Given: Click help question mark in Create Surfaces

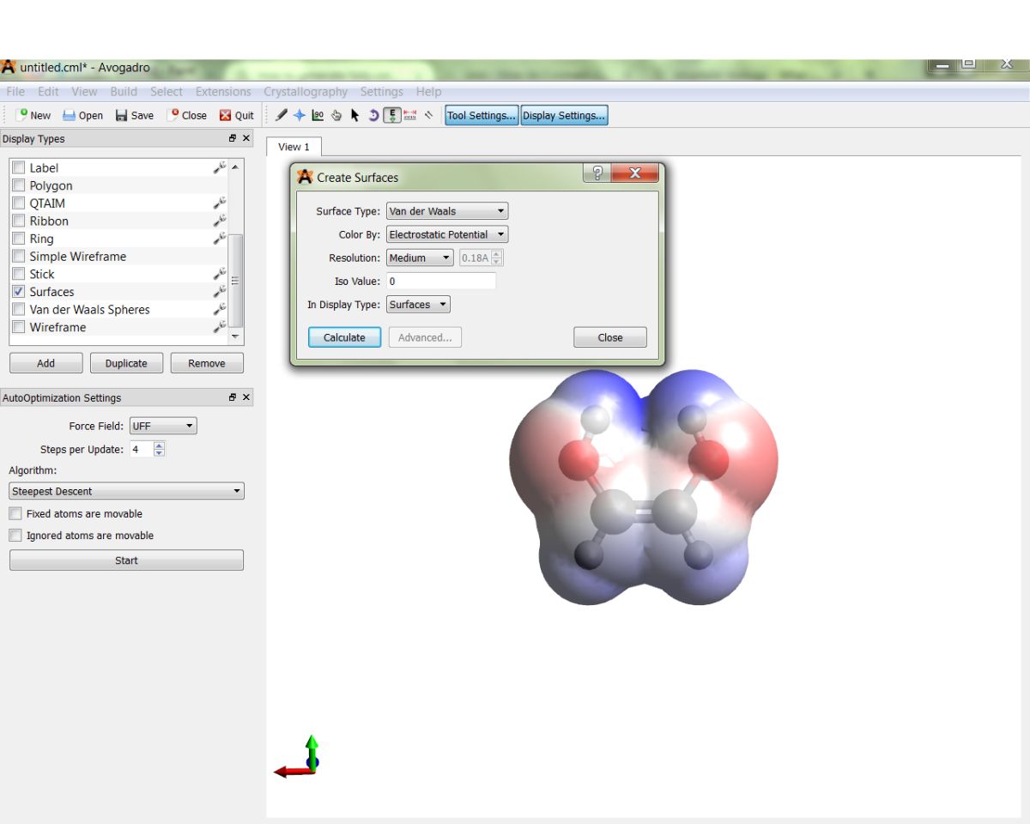Looking at the screenshot, I should point(597,173).
